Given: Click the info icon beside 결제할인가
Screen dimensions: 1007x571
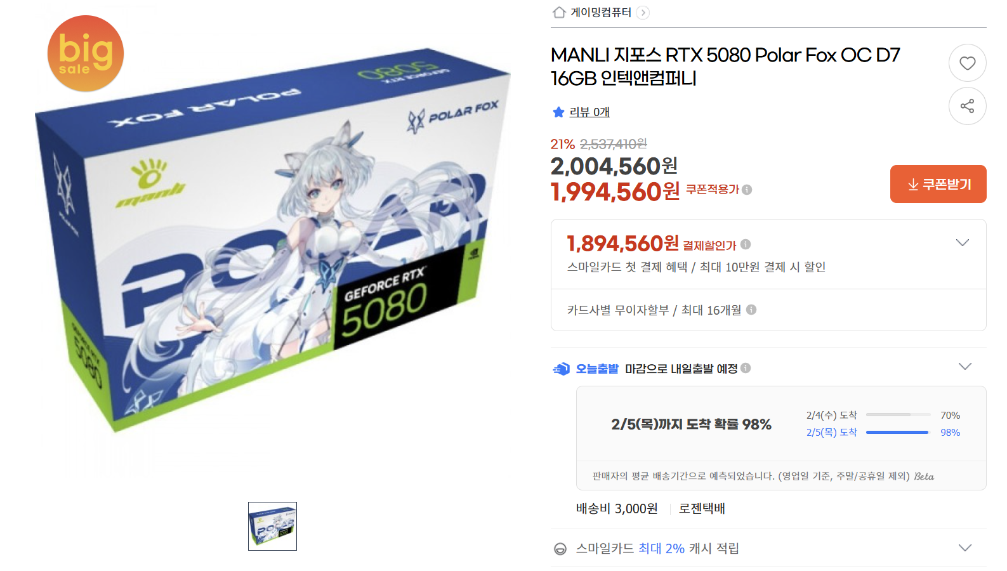Looking at the screenshot, I should [746, 244].
